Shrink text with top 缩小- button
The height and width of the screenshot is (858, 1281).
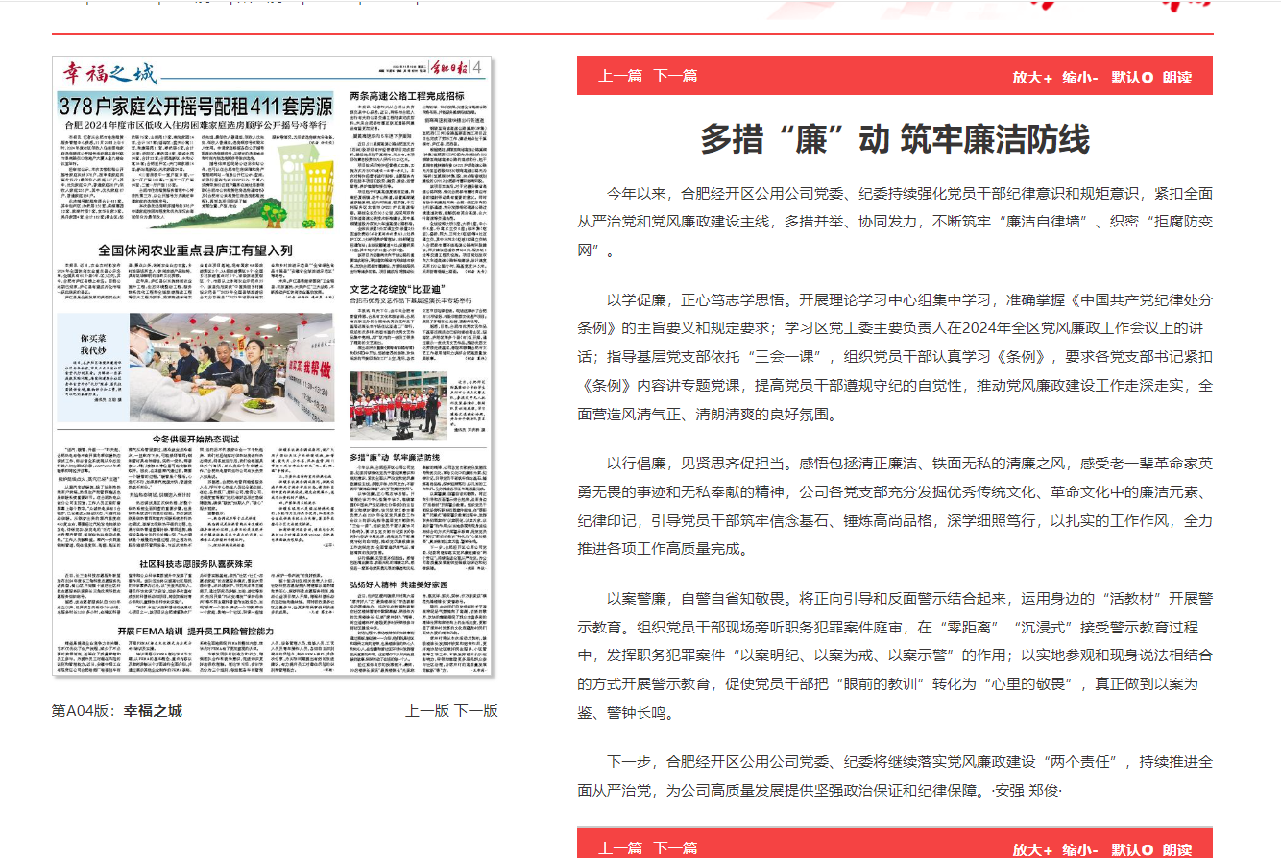(x=1080, y=77)
